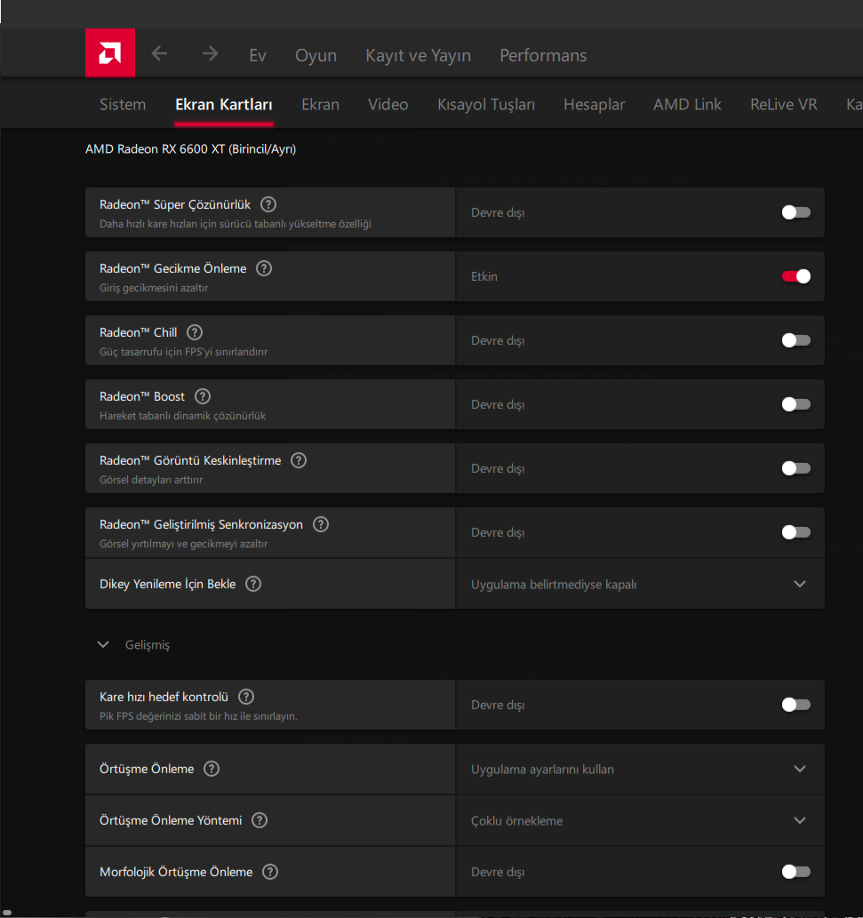The image size is (863, 918).
Task: Open the Oyun top menu
Action: [x=316, y=55]
